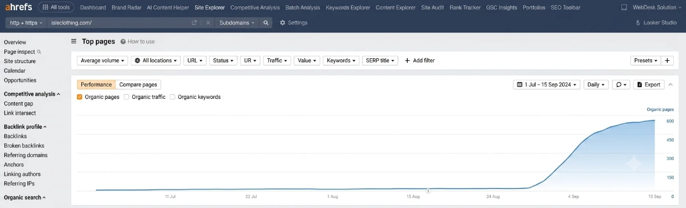Open Site Explorer
Screen dimensions: 686x208
210,7
